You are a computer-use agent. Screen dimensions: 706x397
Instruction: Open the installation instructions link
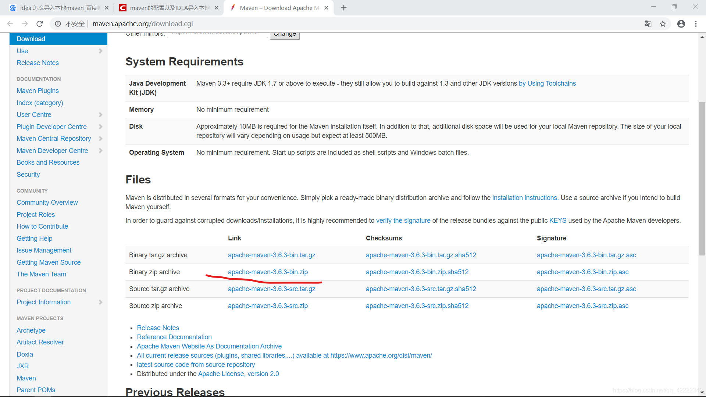coord(525,198)
